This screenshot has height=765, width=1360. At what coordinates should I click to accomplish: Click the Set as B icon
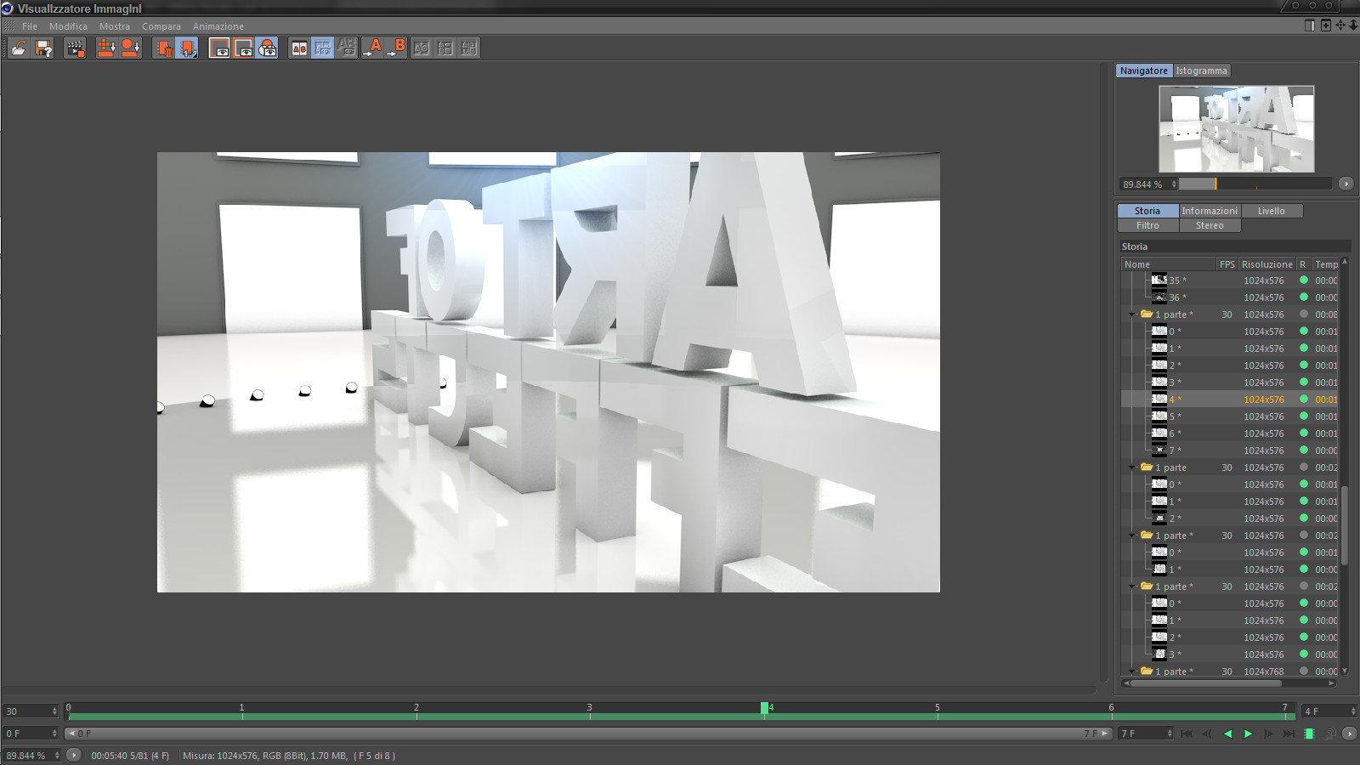[x=396, y=48]
